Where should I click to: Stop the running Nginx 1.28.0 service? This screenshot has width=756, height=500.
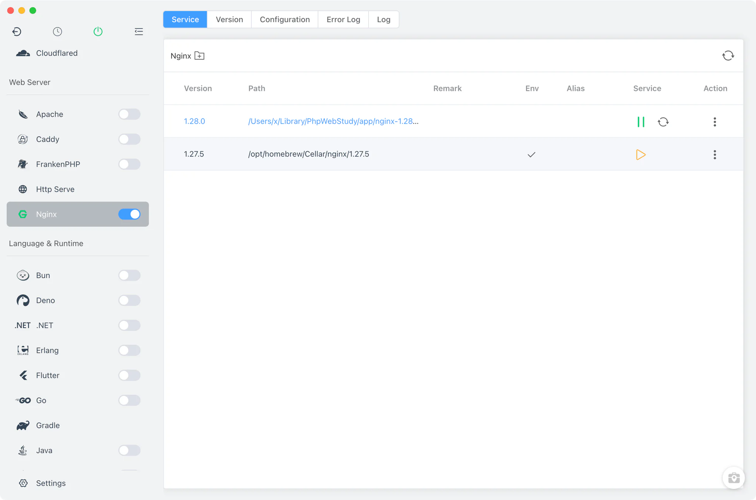[x=641, y=122]
